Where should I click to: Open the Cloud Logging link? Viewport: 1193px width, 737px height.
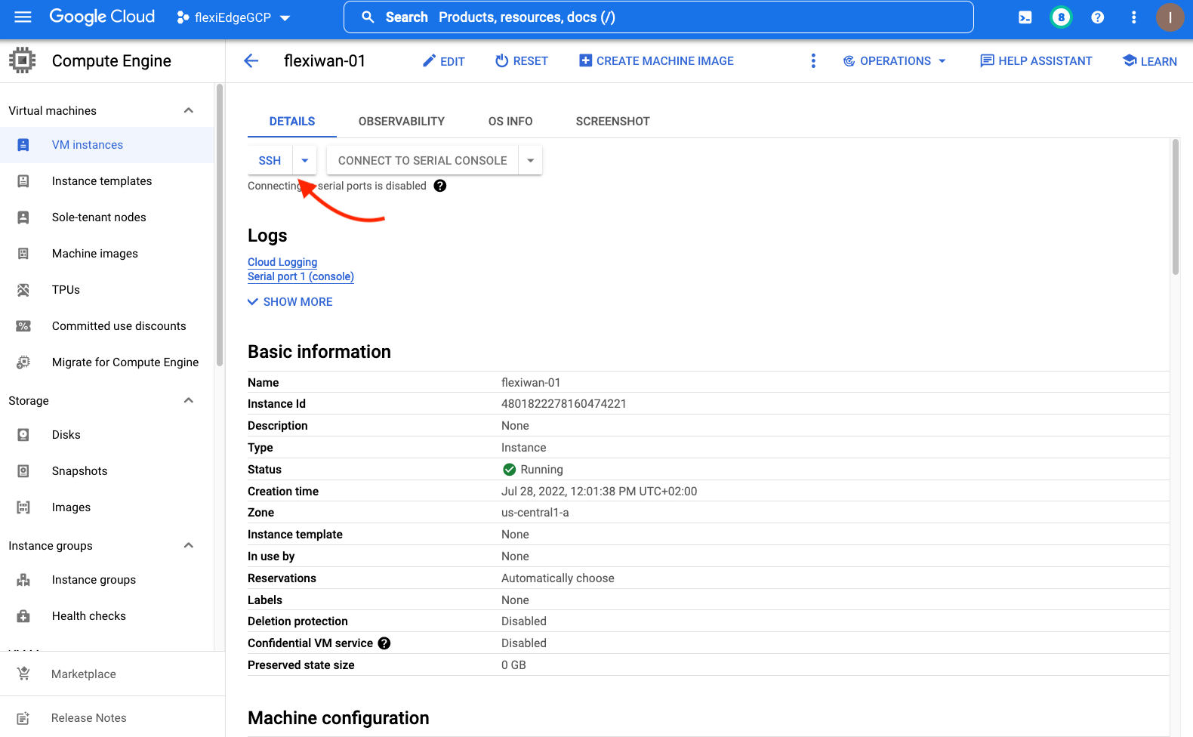[282, 262]
